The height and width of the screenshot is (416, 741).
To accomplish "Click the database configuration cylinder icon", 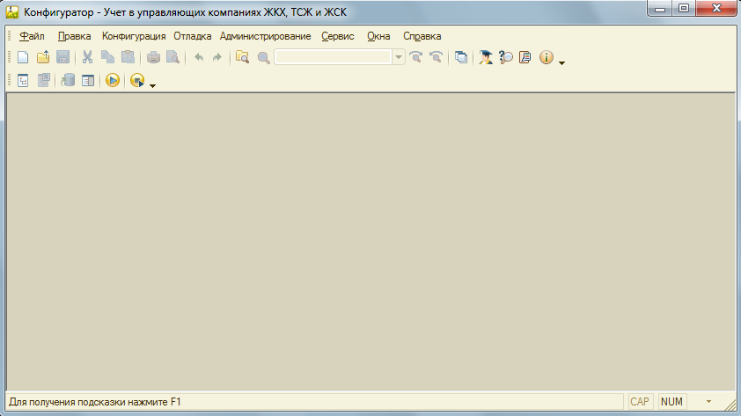I will [69, 81].
